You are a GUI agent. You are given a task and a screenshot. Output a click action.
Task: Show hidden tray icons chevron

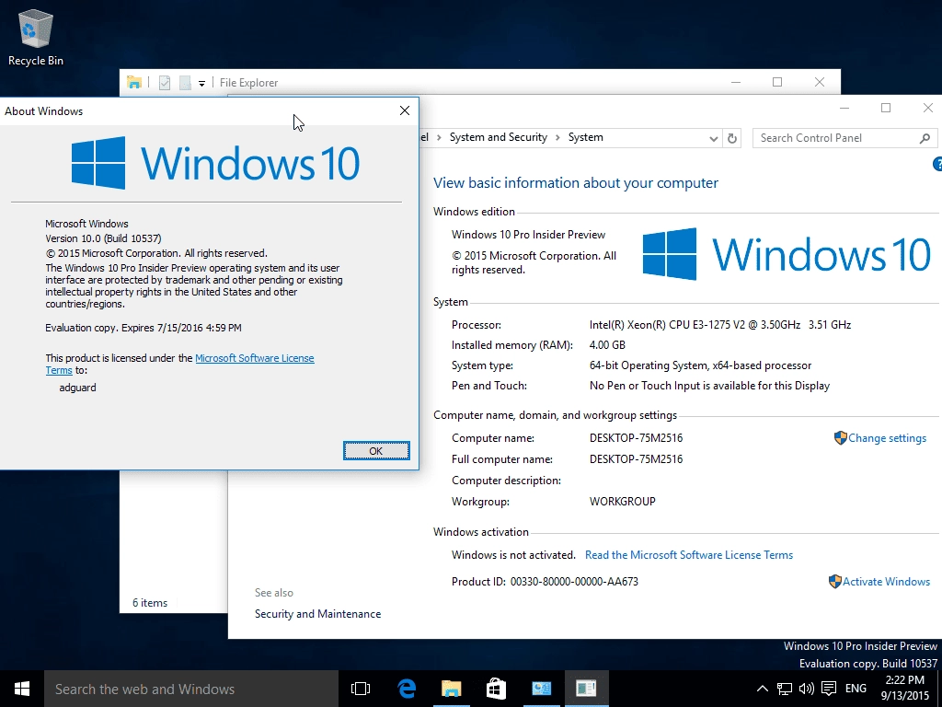click(762, 689)
